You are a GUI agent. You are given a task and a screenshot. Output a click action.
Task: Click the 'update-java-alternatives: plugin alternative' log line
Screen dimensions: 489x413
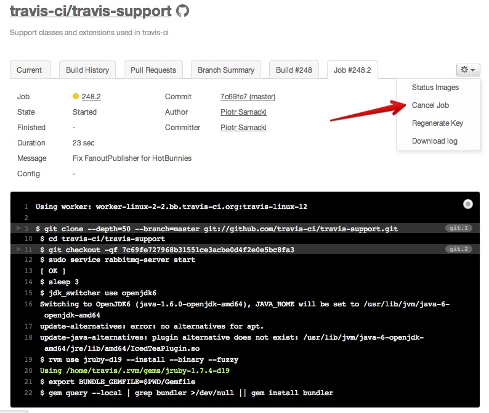232,343
